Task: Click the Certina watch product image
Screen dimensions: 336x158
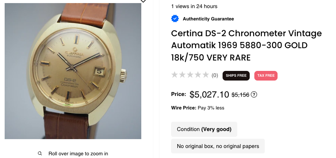Action: point(73,71)
